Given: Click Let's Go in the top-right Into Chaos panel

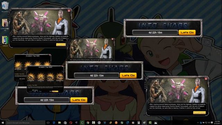Looking at the screenshot, I should (187, 32).
